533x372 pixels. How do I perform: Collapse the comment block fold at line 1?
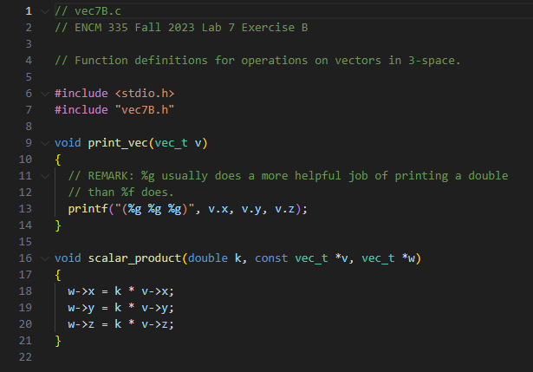pos(45,11)
